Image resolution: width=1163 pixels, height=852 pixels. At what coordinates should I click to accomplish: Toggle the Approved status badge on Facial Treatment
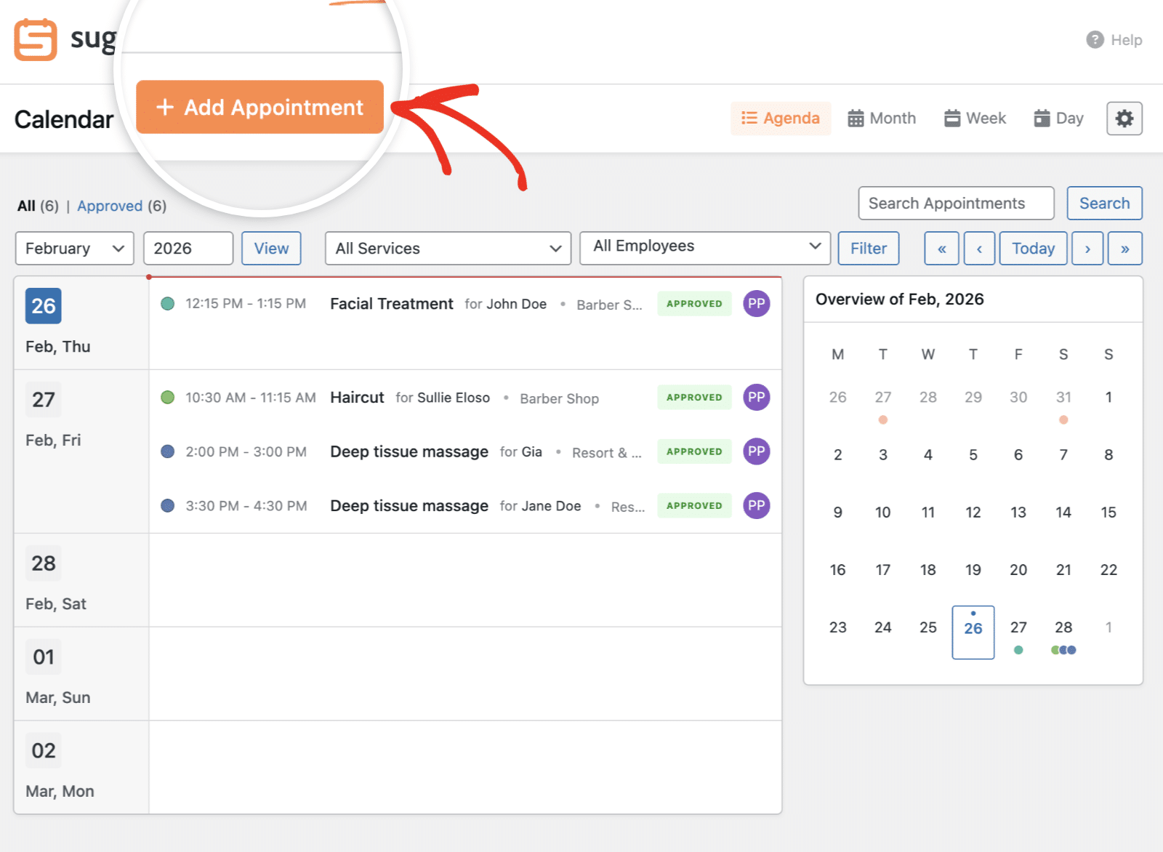click(693, 304)
